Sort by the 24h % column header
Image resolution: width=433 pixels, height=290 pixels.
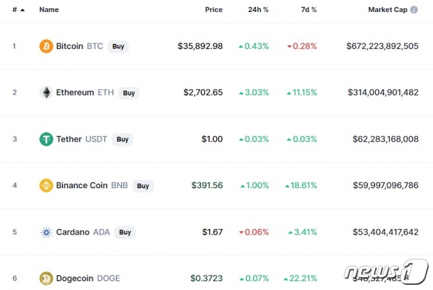[x=258, y=10]
